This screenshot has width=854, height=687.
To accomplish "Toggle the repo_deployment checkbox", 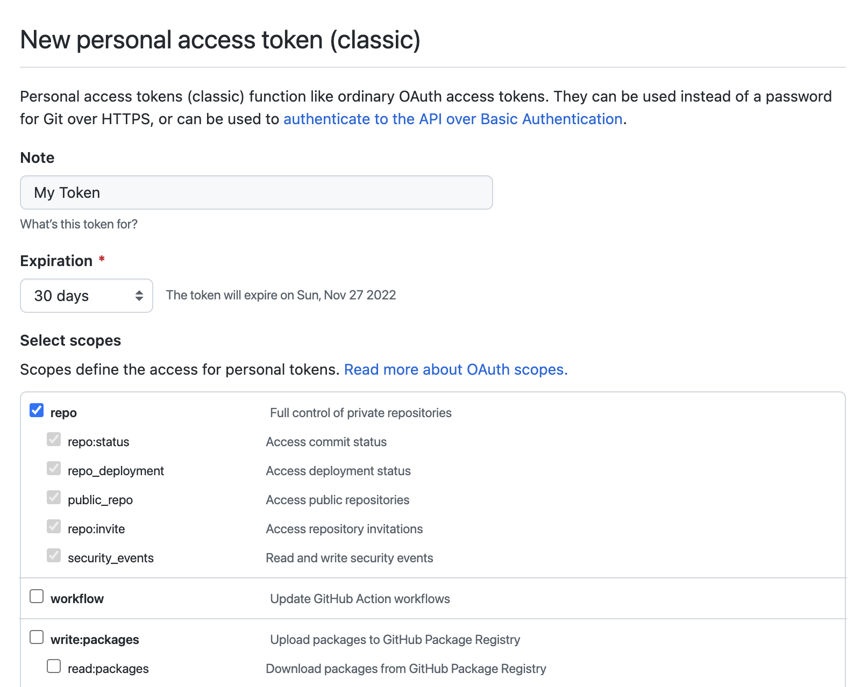I will click(x=54, y=469).
